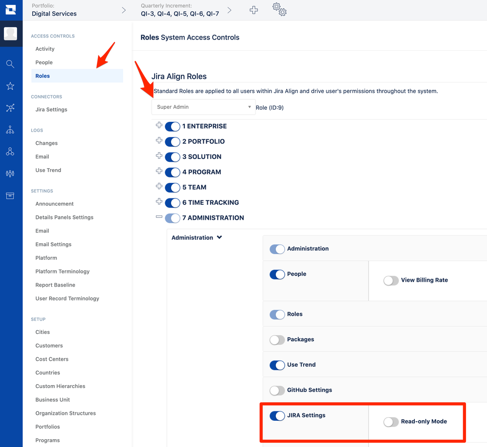This screenshot has height=447, width=487.
Task: Toggle the 4 PROGRAM switch
Action: (173, 172)
